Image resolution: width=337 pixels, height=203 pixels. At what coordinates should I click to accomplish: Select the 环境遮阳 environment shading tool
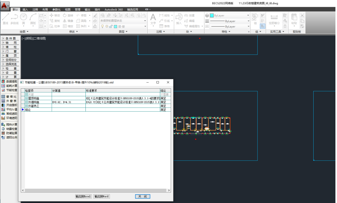click(x=3, y=118)
